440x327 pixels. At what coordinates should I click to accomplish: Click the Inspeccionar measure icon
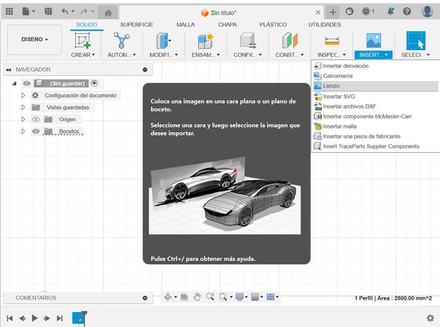[x=331, y=41]
